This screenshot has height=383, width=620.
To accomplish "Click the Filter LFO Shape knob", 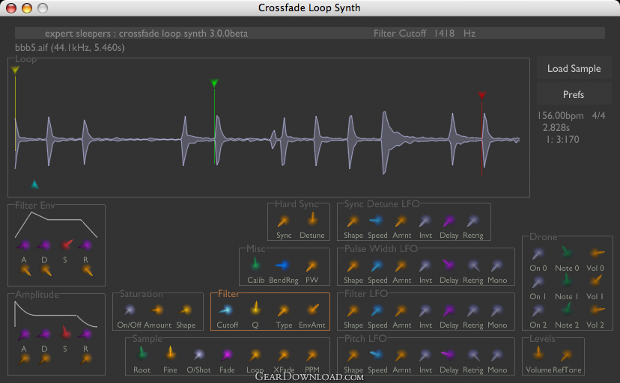I will (353, 311).
